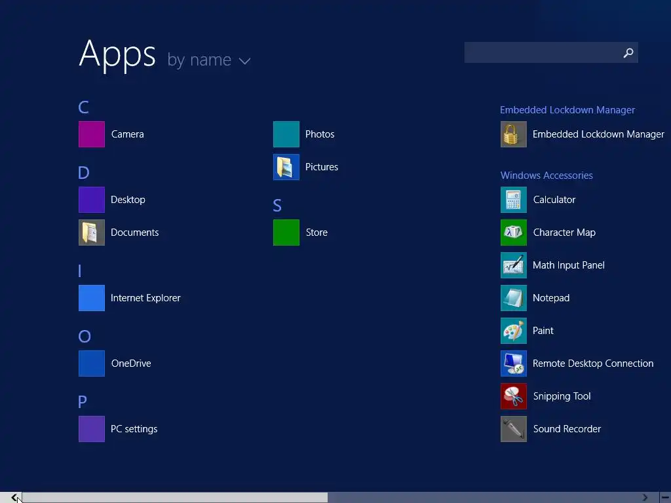The image size is (671, 503).
Task: Click the 'Math Input Panel' label text
Action: (569, 265)
